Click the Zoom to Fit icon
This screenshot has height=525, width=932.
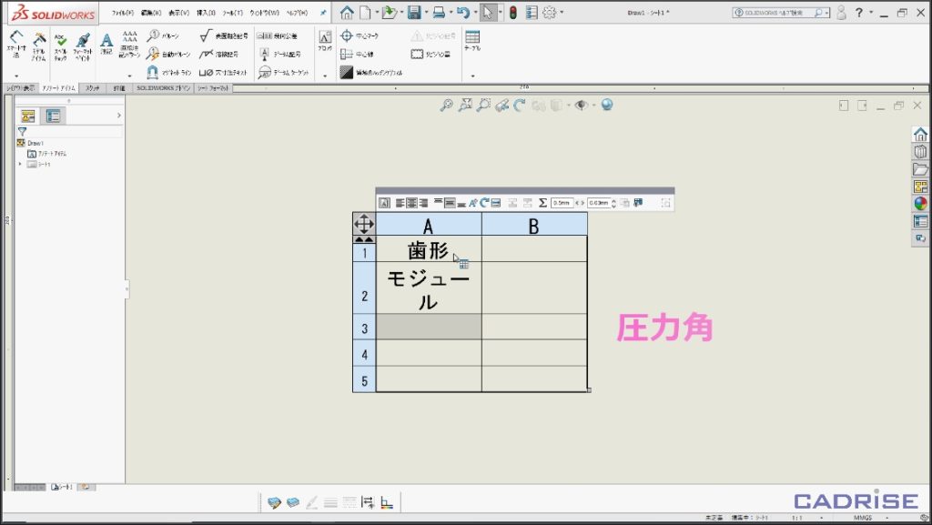point(446,106)
